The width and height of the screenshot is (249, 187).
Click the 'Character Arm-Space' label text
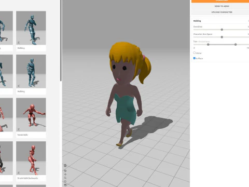[x=203, y=34]
